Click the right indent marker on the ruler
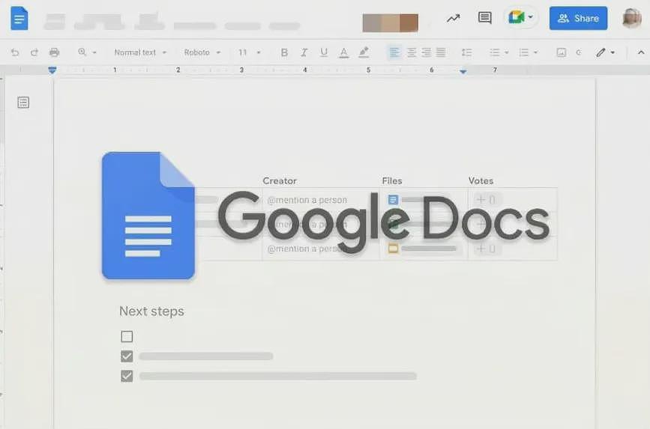The image size is (650, 429). click(463, 72)
